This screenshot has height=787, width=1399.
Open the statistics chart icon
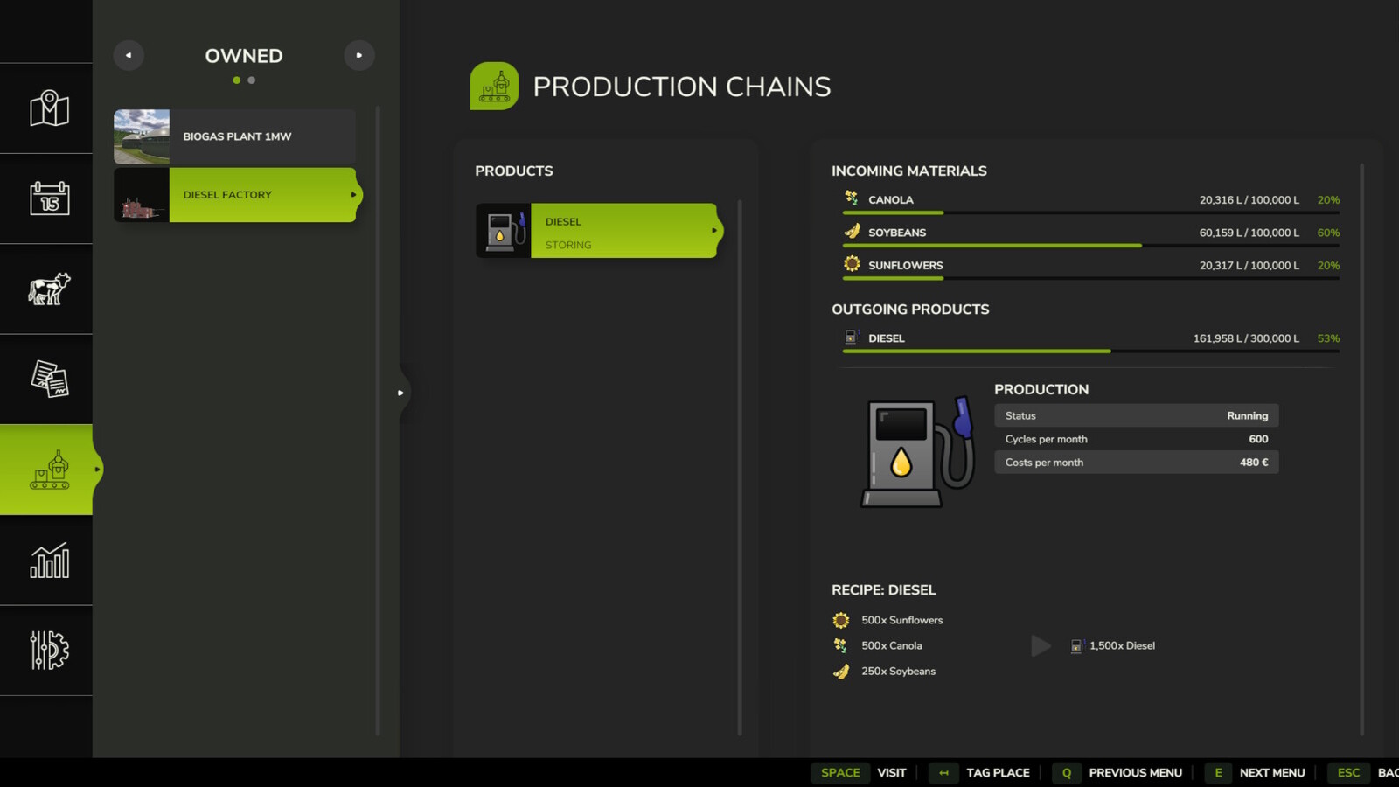tap(47, 560)
